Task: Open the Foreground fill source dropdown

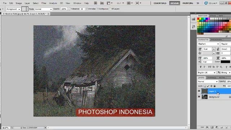Action: pos(13,9)
